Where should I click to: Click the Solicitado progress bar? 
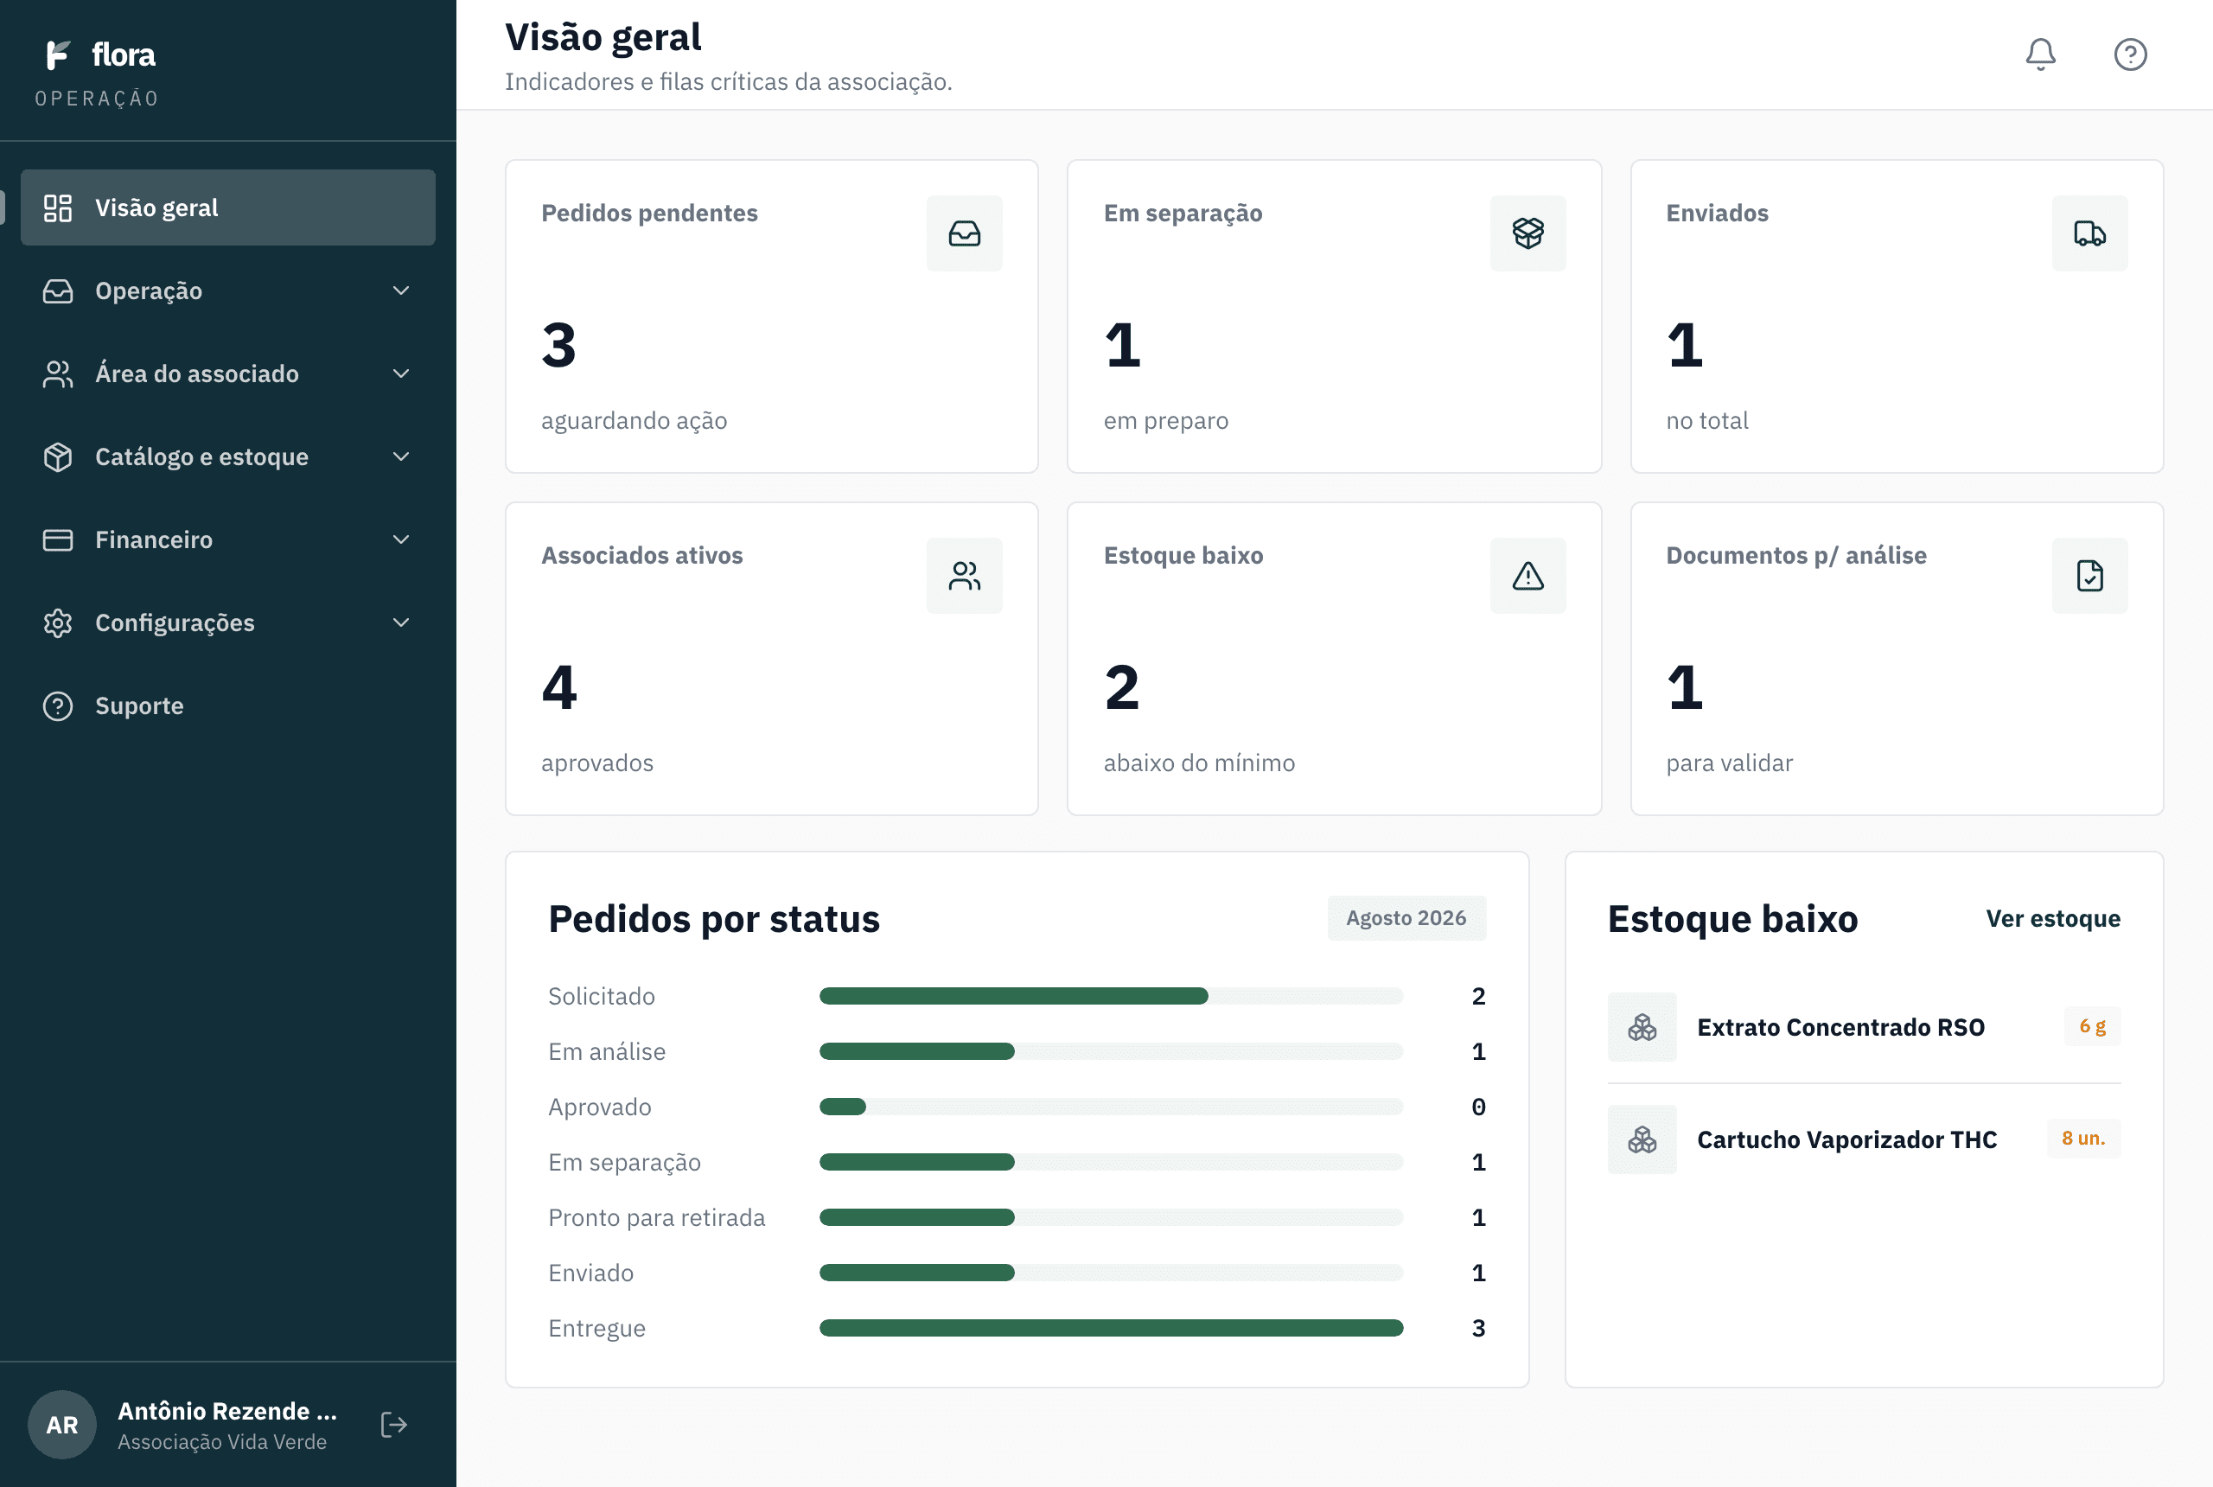click(1111, 996)
